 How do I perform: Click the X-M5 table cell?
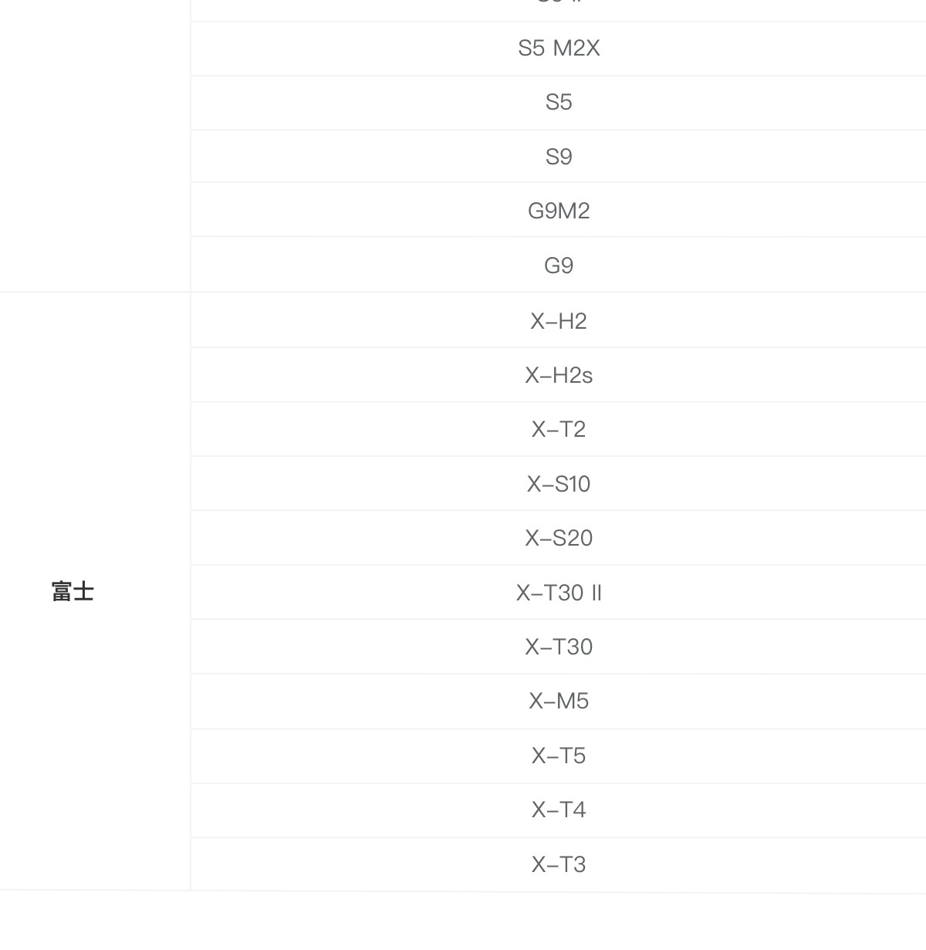[559, 701]
